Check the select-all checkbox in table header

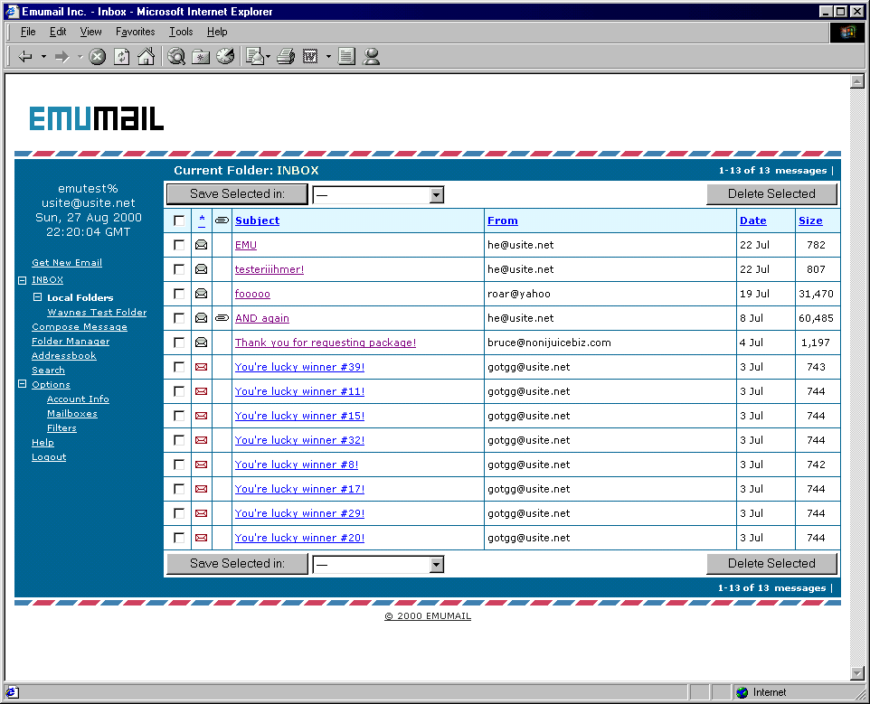coord(178,221)
